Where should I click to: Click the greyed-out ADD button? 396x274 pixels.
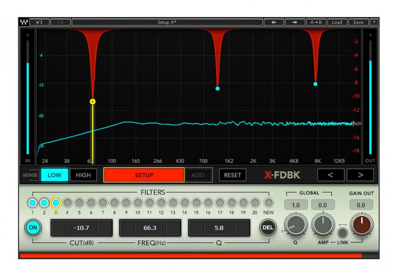pos(198,175)
